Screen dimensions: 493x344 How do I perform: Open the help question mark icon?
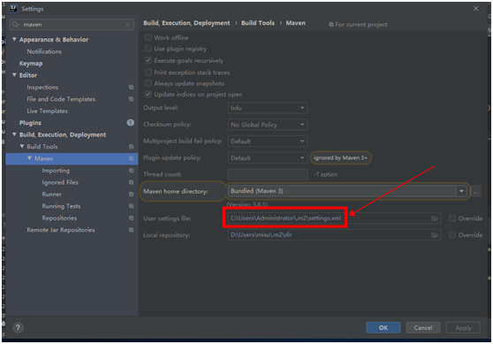coord(18,327)
